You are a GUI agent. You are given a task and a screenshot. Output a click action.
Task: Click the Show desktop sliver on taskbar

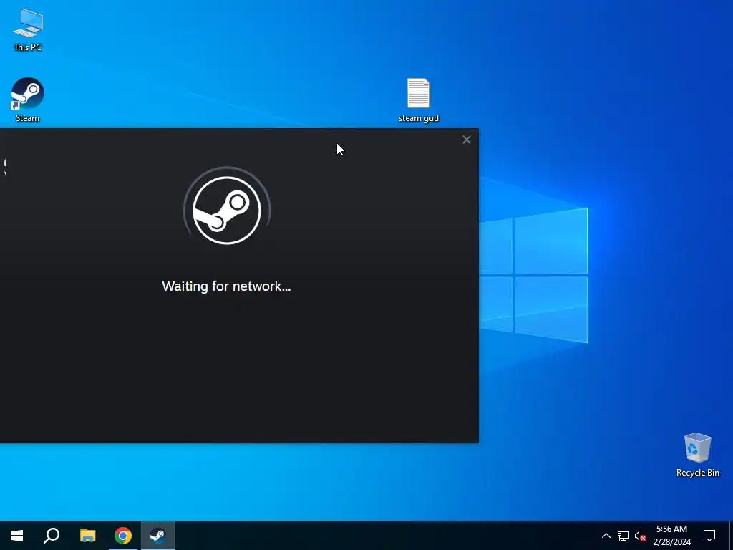[731, 536]
